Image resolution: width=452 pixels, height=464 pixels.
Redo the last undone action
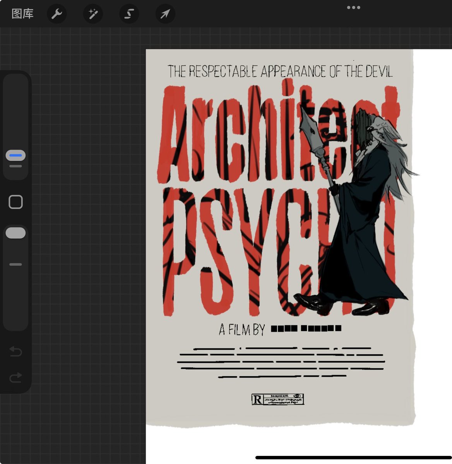coord(15,377)
